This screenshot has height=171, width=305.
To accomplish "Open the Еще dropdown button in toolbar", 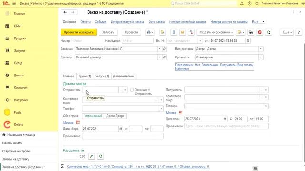I will click(x=287, y=32).
